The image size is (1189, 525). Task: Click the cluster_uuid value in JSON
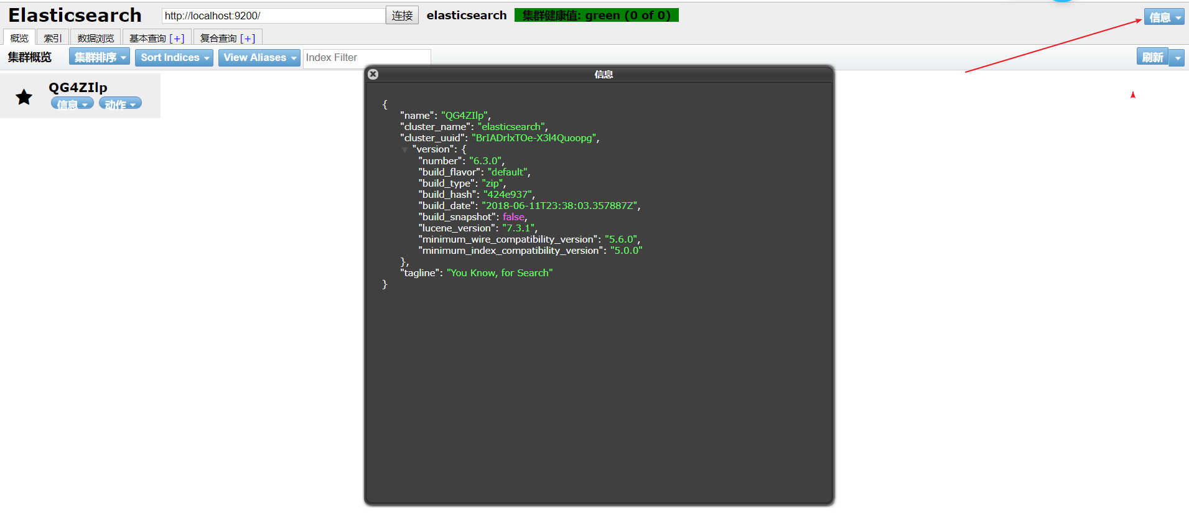(534, 138)
